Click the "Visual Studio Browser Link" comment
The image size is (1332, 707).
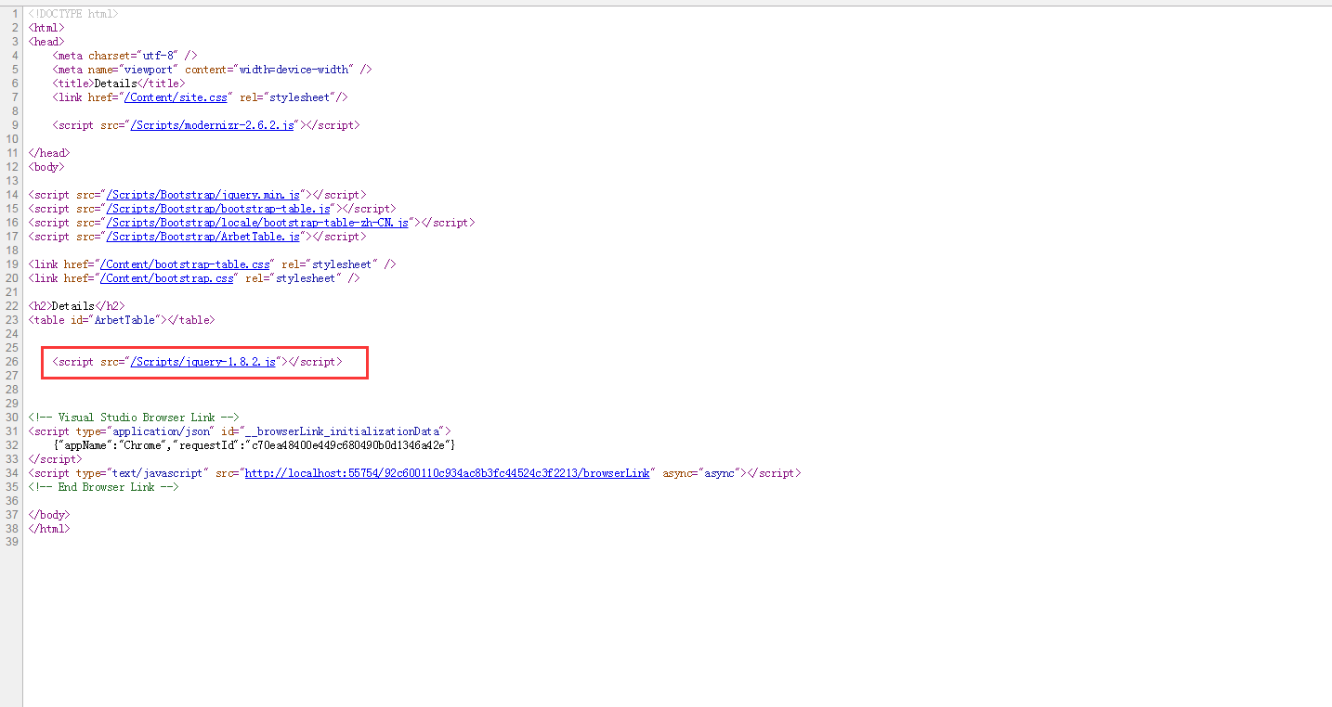(x=135, y=418)
